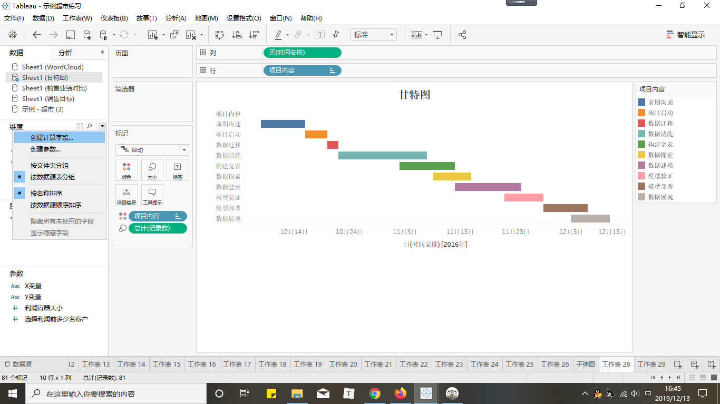
Task: Pause auto updates using the toolbar icon
Action: pos(104,35)
